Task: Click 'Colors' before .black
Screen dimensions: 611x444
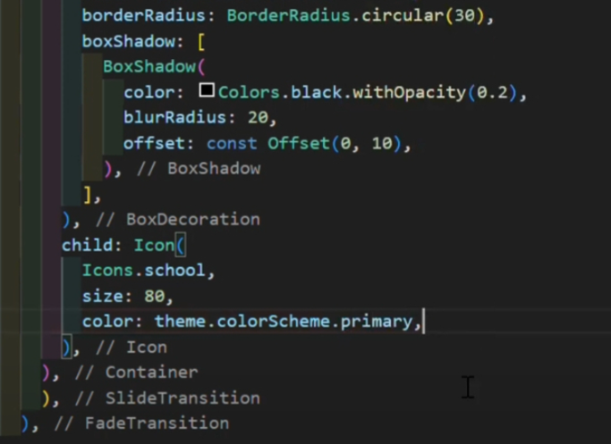Action: coord(249,93)
